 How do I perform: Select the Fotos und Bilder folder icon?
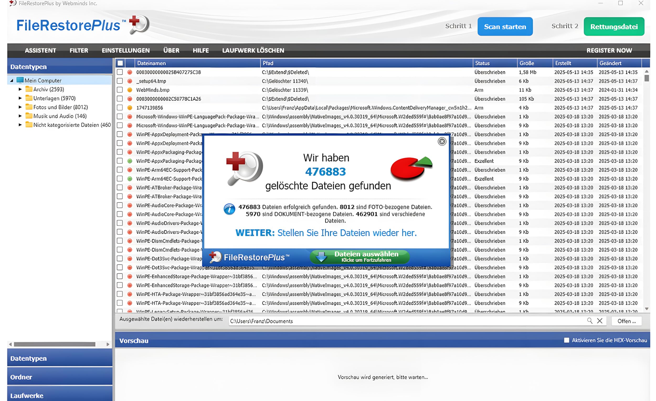[29, 107]
